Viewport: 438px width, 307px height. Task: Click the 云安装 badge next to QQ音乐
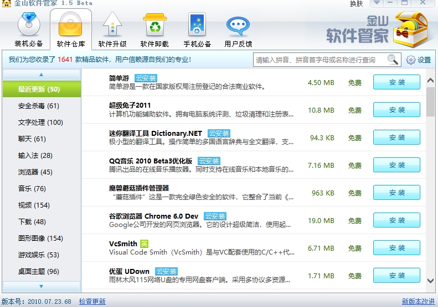[209, 161]
